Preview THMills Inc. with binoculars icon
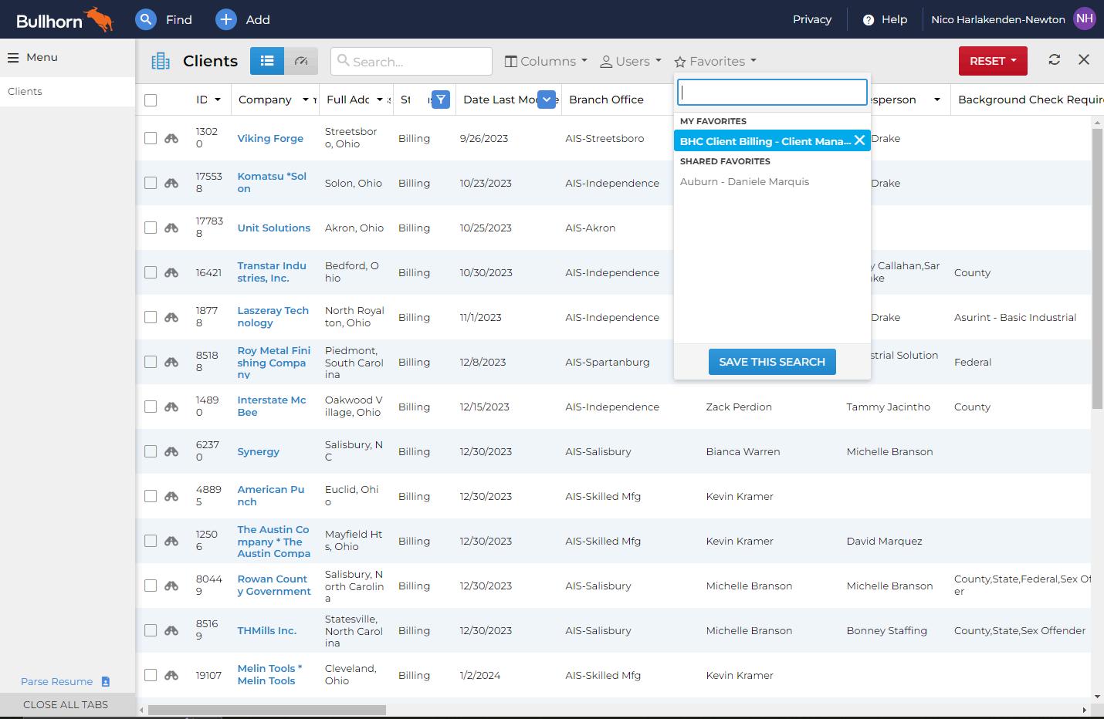 (171, 630)
